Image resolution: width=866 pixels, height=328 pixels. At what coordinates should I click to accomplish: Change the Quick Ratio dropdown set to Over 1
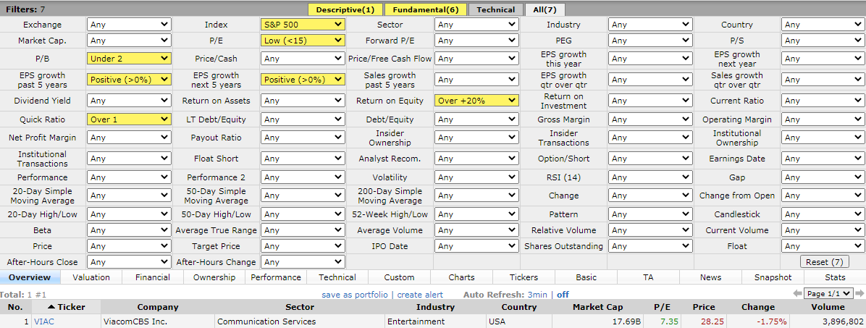(129, 119)
